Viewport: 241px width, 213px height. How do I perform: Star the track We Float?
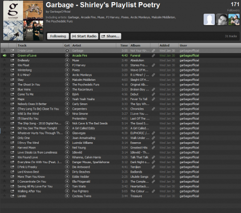[x=5, y=65]
